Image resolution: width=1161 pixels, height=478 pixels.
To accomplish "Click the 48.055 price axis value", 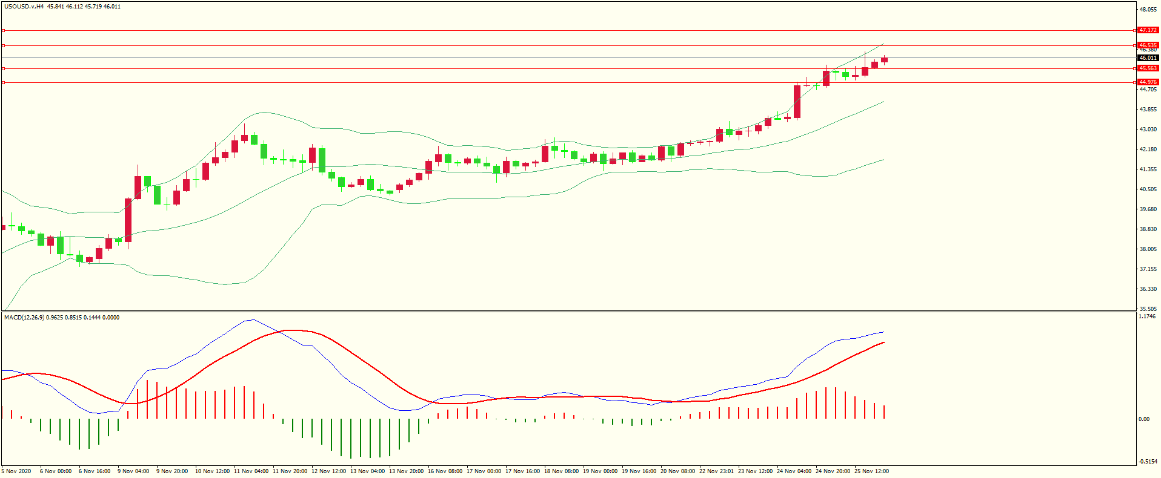I will click(x=1148, y=10).
